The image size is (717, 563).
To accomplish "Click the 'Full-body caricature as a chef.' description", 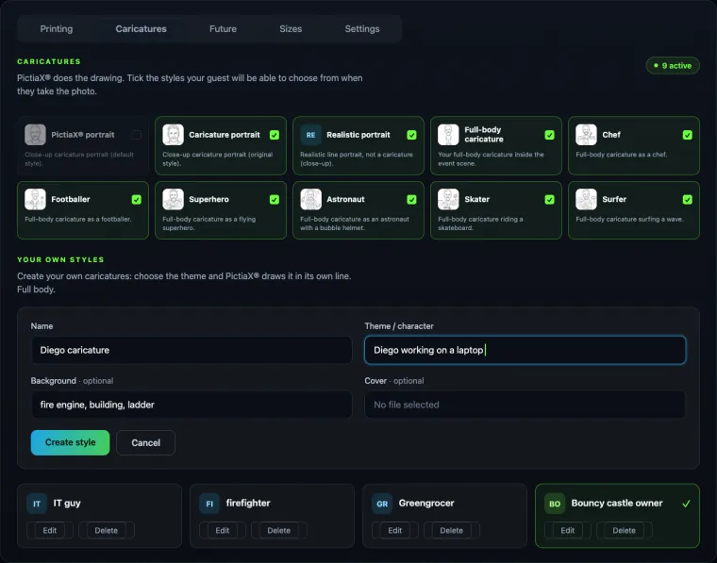I will click(x=621, y=155).
